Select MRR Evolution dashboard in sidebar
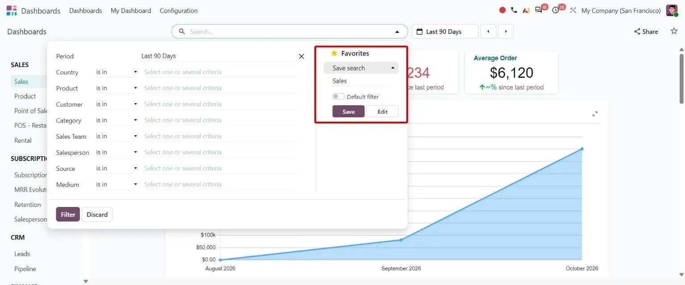The image size is (685, 285). coord(30,190)
